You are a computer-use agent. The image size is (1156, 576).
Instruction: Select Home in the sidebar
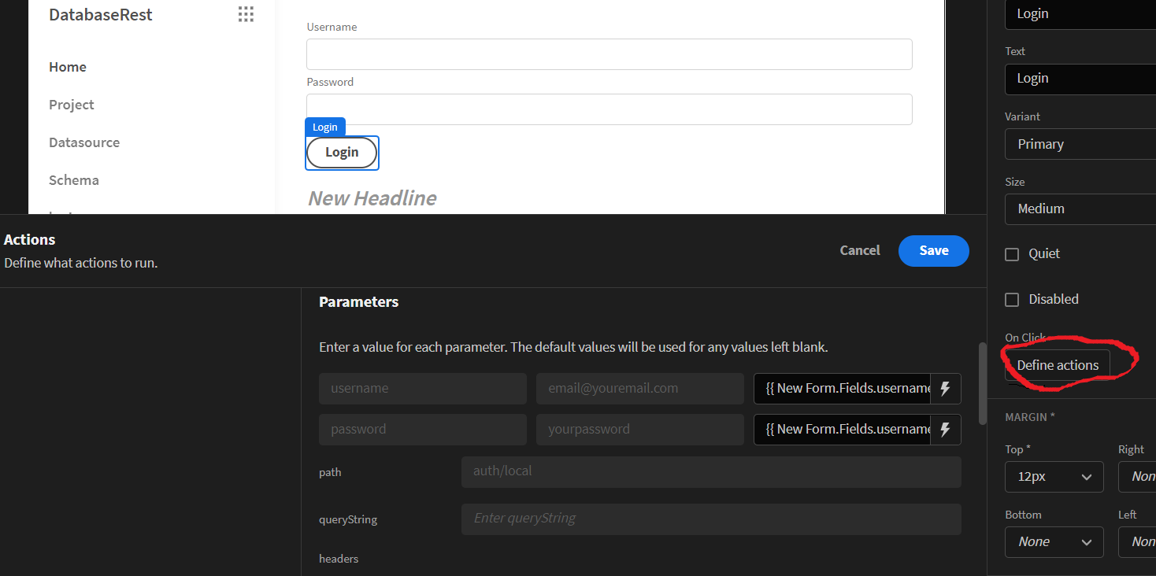(x=67, y=66)
